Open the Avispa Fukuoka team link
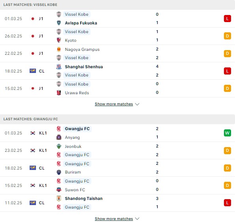The image size is (235, 224). [x=81, y=23]
